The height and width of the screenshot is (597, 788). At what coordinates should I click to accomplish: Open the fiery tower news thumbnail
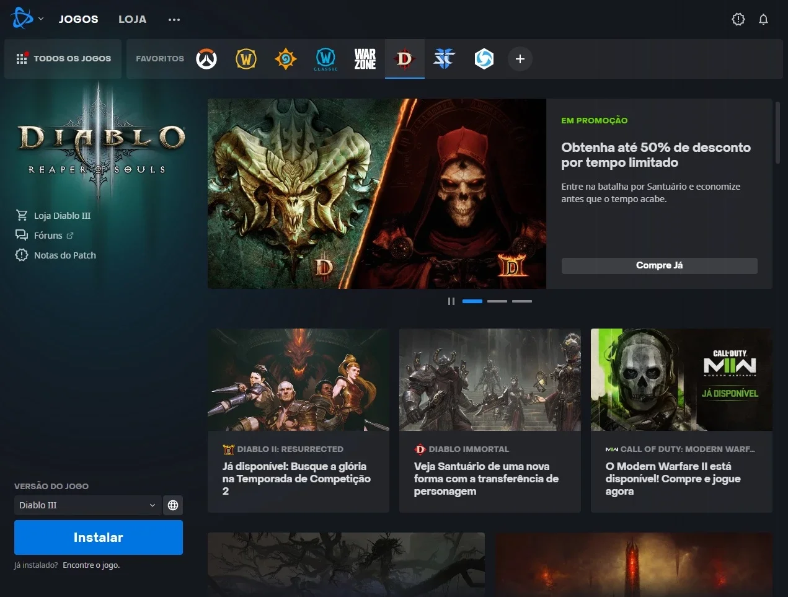pos(634,565)
